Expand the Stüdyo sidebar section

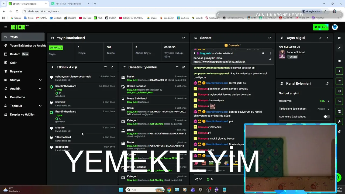click(x=40, y=80)
